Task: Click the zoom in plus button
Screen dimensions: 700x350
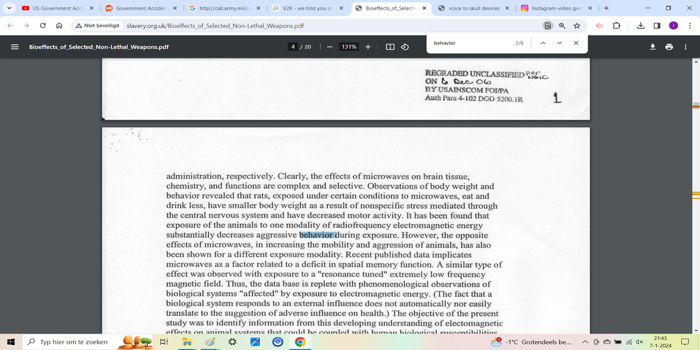Action: 368,47
